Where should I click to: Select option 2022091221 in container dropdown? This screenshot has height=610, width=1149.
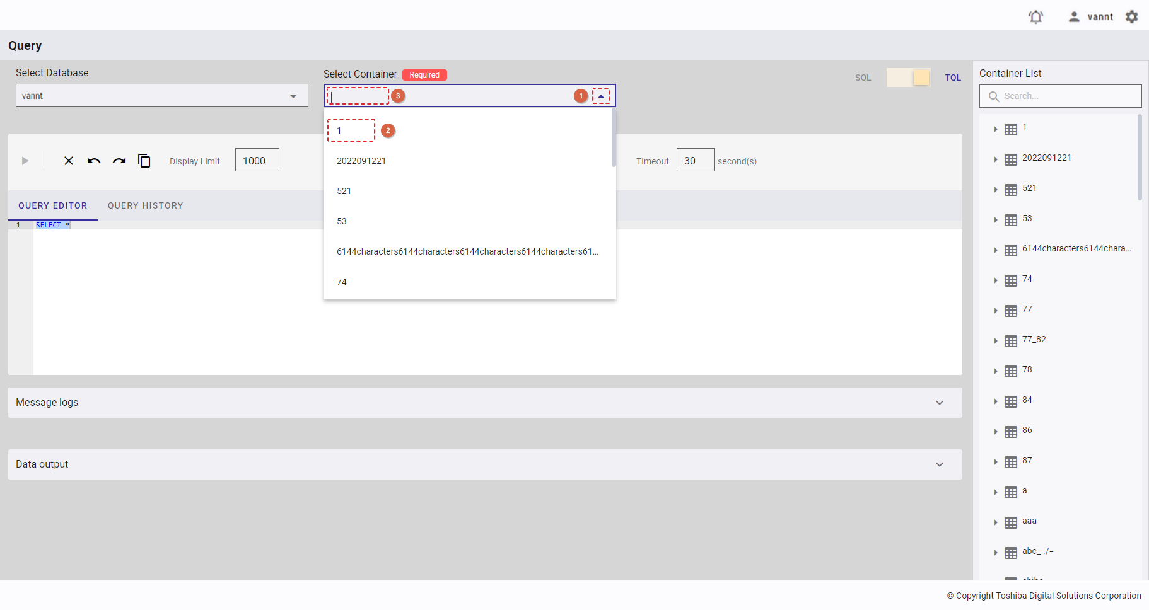[x=467, y=161]
